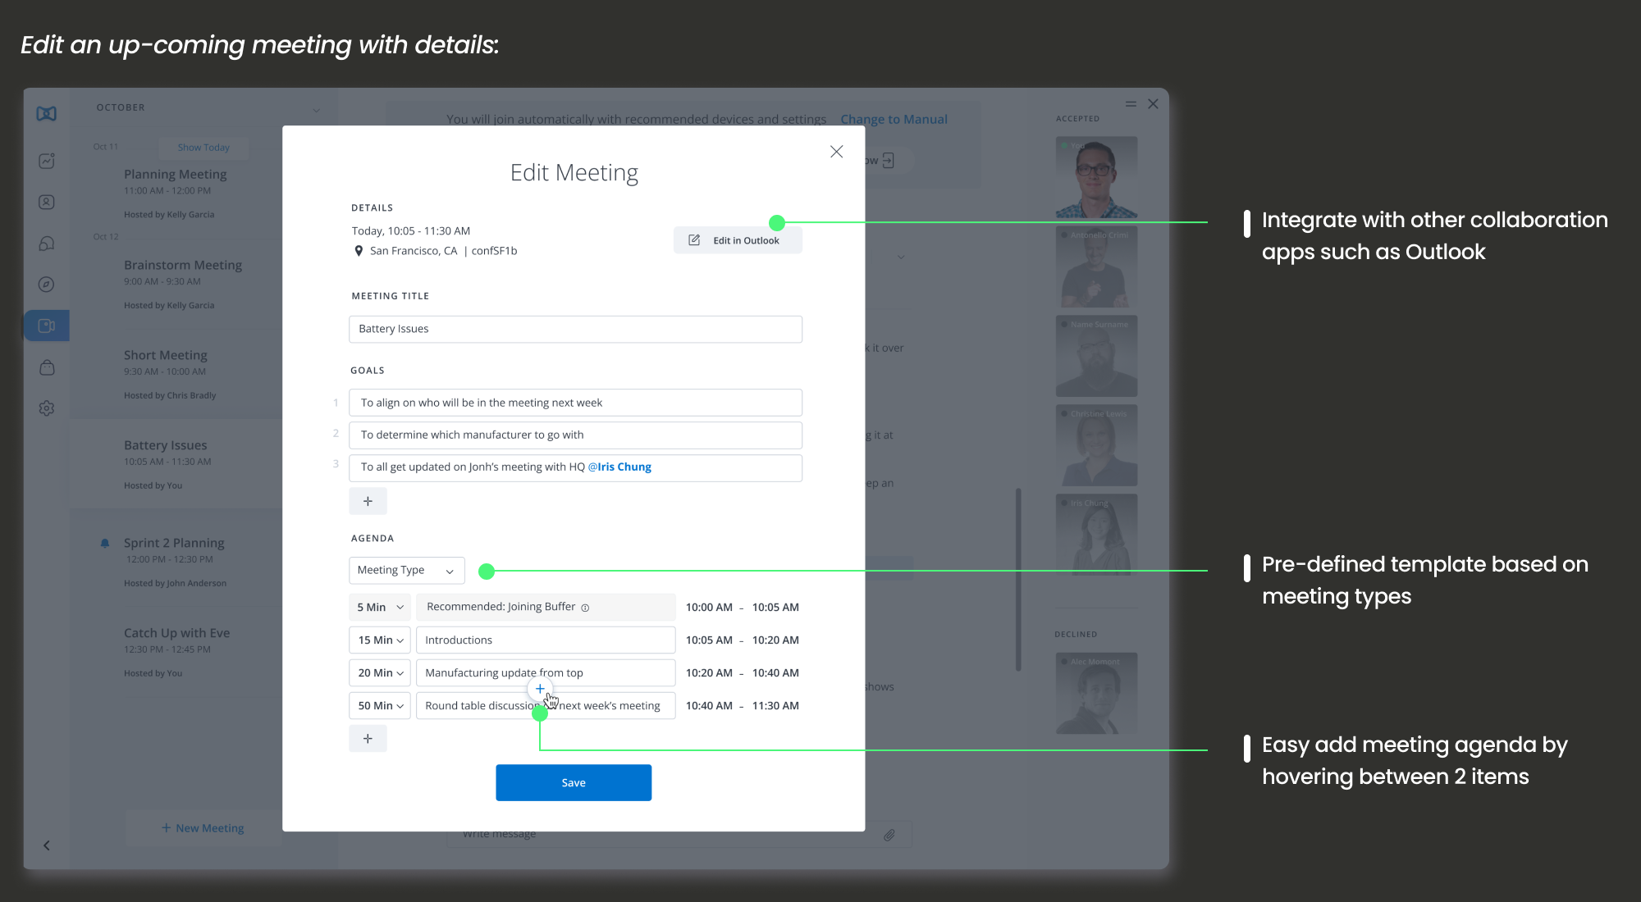Open the contacts sidebar icon
The image size is (1641, 902).
(x=47, y=202)
